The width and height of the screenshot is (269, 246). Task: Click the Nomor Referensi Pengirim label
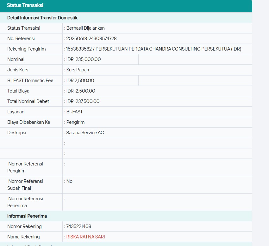coord(25,167)
